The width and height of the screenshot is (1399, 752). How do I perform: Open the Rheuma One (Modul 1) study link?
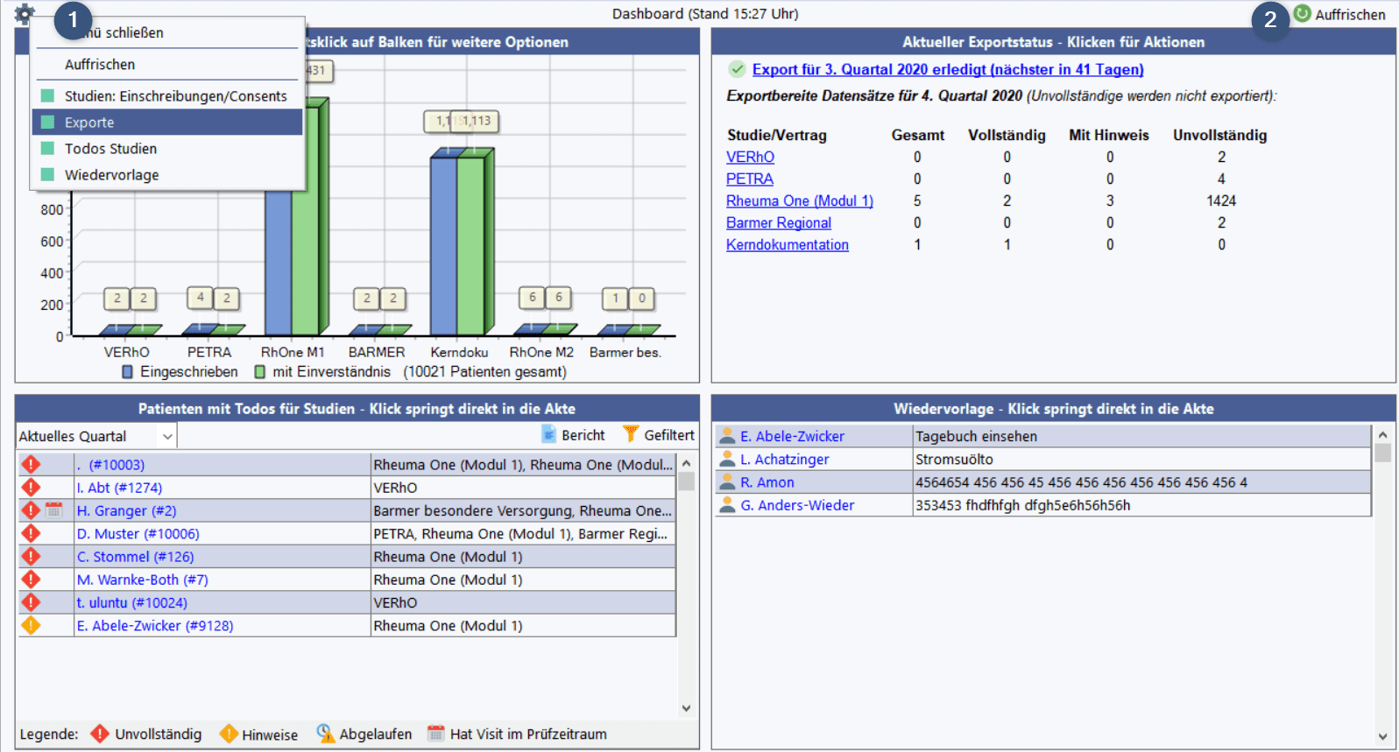coord(799,200)
